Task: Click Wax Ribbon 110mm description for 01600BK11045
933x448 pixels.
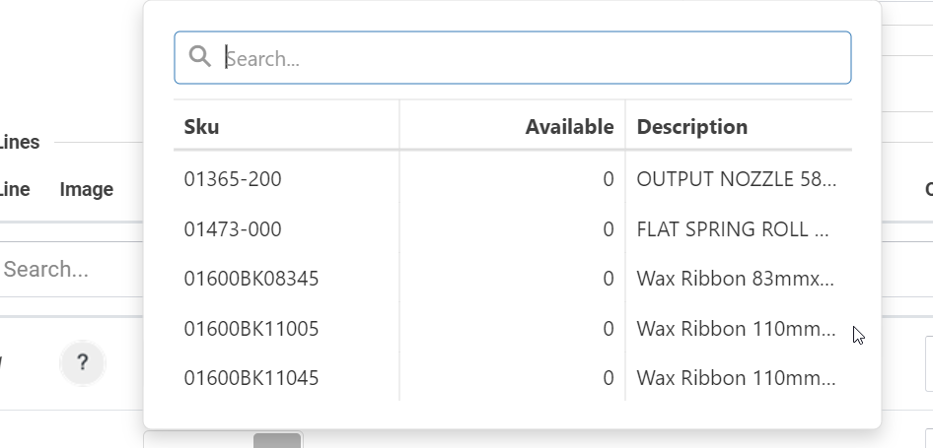Action: 736,378
